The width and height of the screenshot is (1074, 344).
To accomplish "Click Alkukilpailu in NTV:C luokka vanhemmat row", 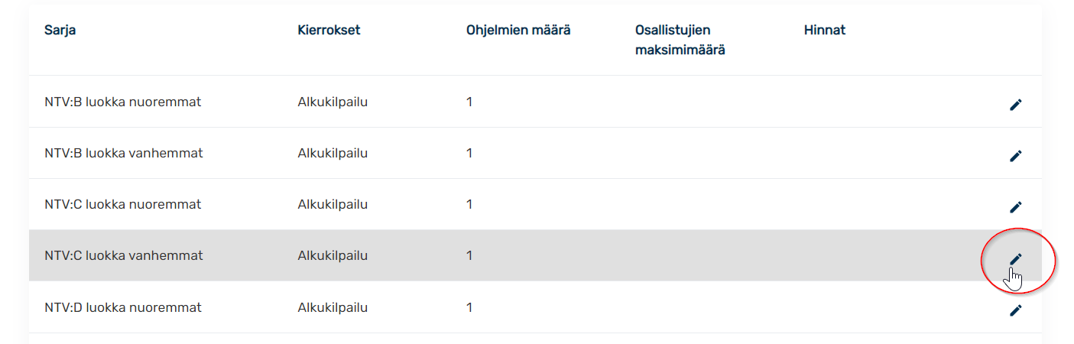I will (x=333, y=255).
